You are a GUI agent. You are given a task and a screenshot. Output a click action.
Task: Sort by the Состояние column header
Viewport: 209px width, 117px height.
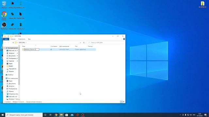click(54, 46)
